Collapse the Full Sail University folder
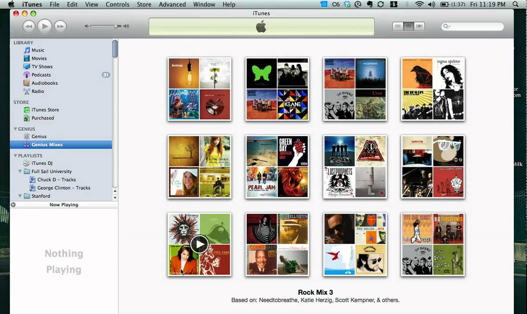This screenshot has width=527, height=314. point(20,171)
